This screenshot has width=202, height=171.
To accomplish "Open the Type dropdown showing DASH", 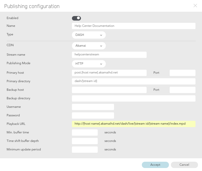I will tap(89, 35).
